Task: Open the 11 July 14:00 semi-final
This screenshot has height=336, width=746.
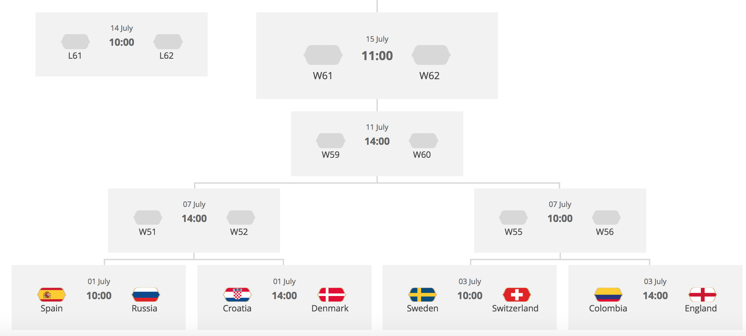Action: coord(377,141)
